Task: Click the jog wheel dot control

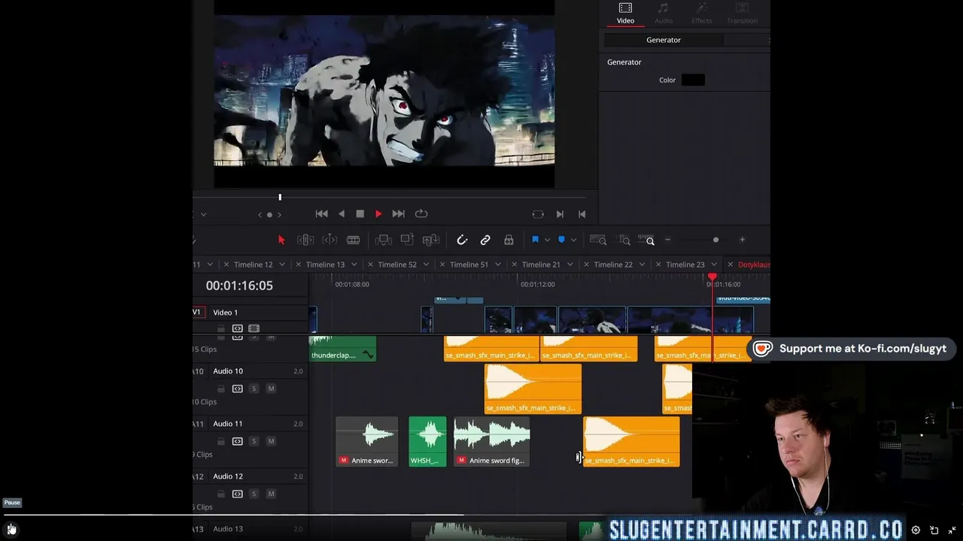Action: pyautogui.click(x=270, y=215)
